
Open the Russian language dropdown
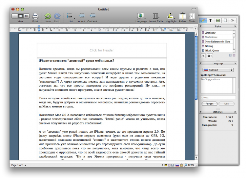point(218,70)
